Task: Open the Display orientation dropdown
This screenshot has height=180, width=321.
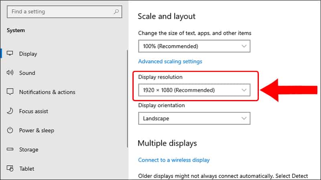Action: [194, 118]
